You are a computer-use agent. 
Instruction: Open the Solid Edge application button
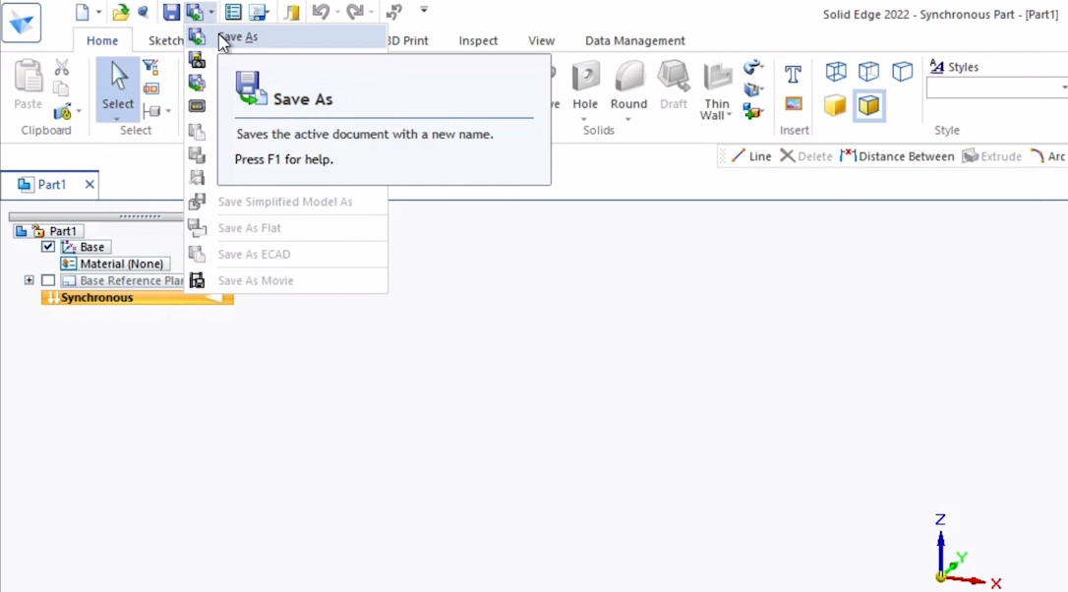[x=21, y=23]
